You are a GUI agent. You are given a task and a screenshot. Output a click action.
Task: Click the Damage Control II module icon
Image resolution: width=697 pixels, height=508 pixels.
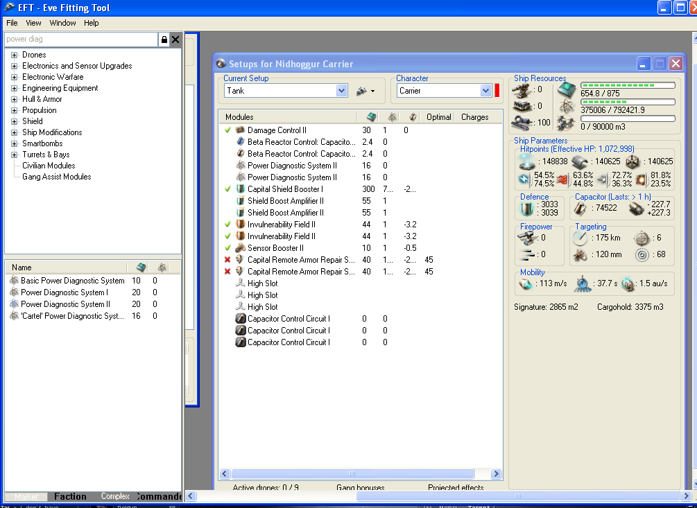240,130
